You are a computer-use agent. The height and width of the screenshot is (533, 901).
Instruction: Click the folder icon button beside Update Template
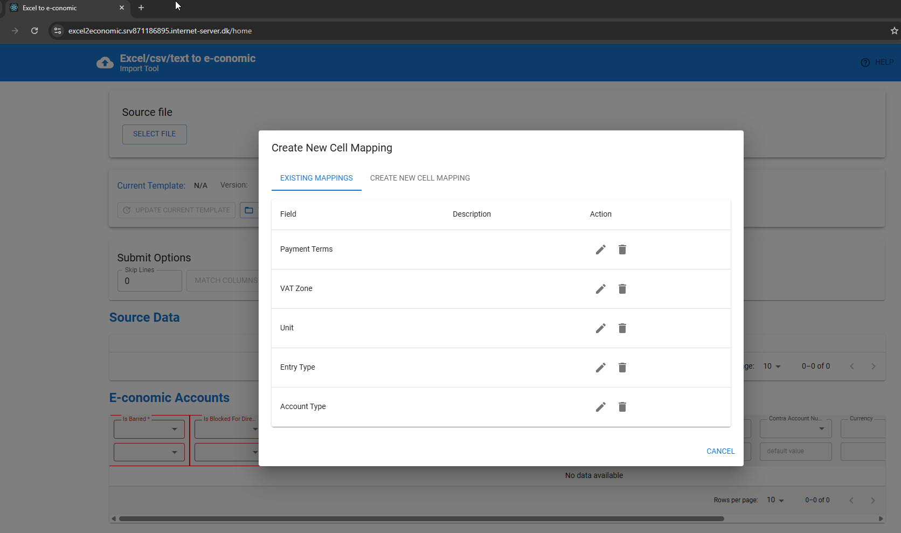point(249,210)
